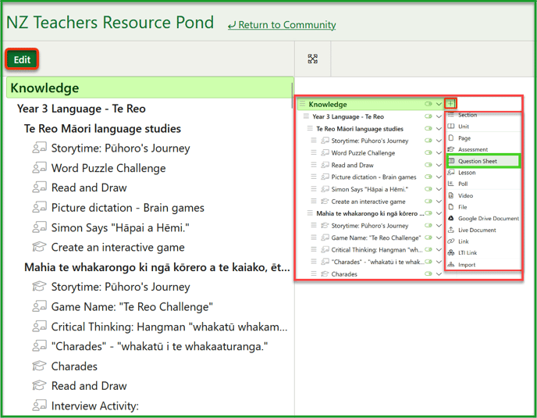Click the Google Drive Document icon
Image resolution: width=537 pixels, height=418 pixels.
tap(451, 219)
